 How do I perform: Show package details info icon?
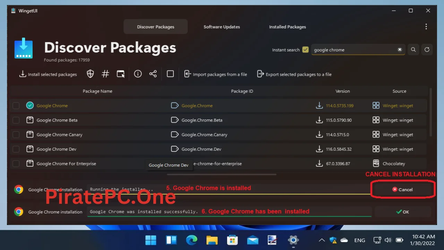[x=138, y=74]
